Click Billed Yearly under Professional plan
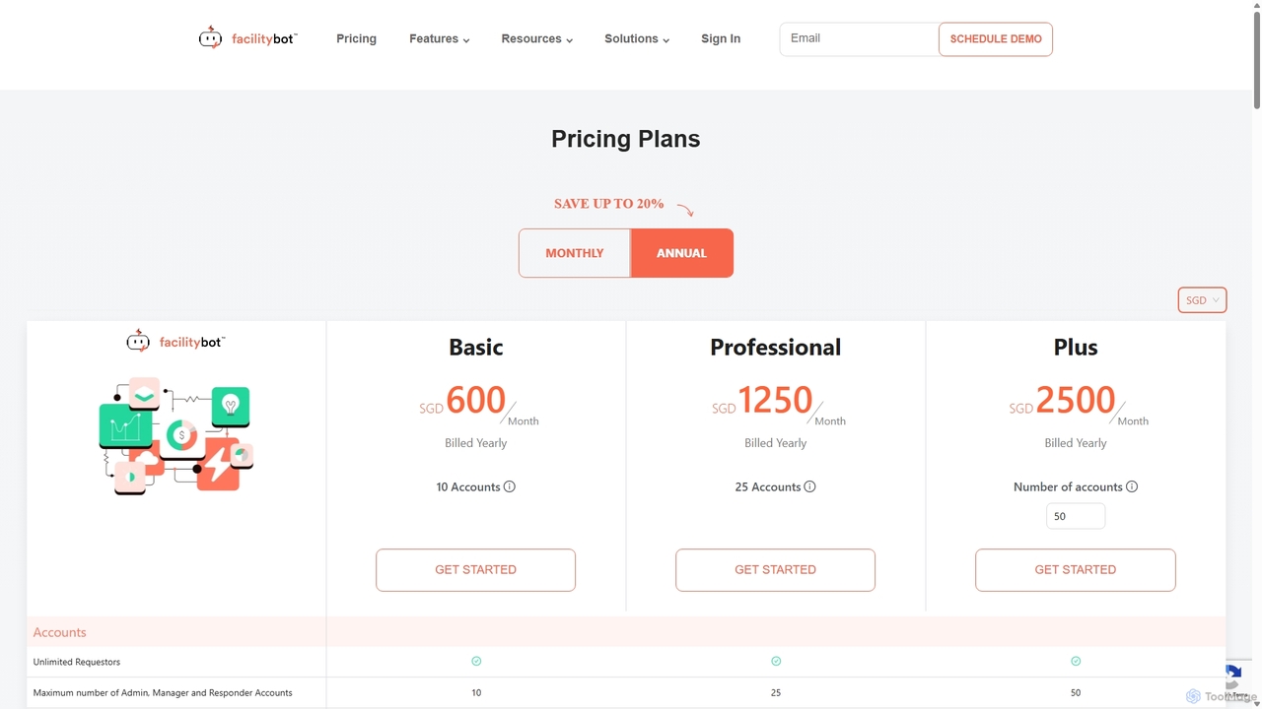The width and height of the screenshot is (1262, 709). point(776,443)
